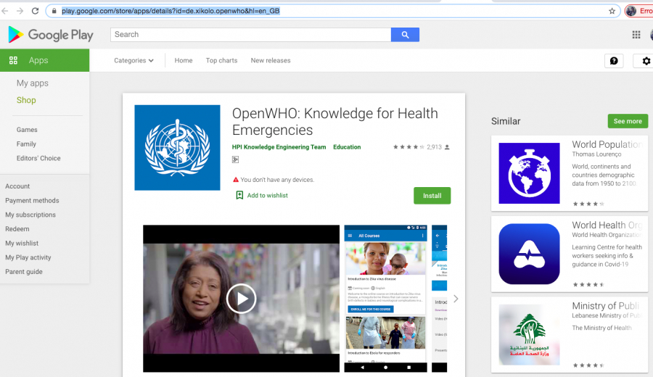Click the Redeem link
The width and height of the screenshot is (653, 377).
point(17,229)
